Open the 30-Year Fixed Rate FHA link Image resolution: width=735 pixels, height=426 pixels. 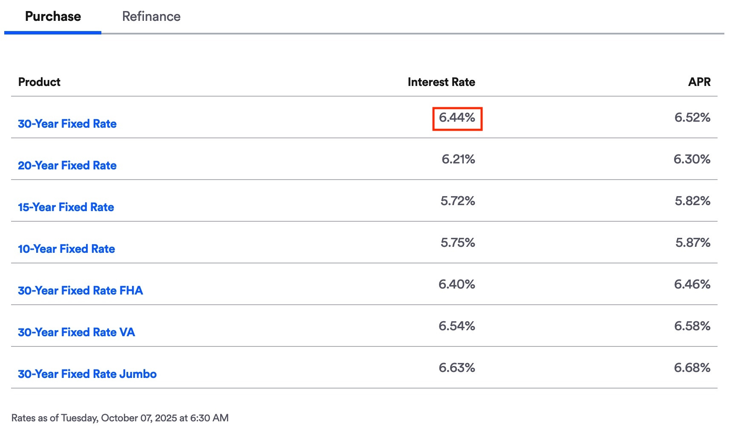point(80,291)
